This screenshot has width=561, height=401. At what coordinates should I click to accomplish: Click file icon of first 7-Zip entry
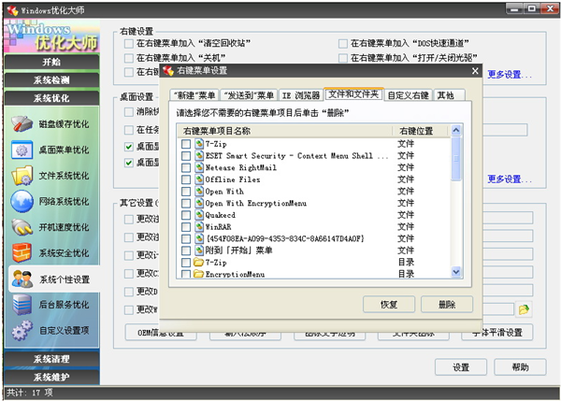[199, 144]
